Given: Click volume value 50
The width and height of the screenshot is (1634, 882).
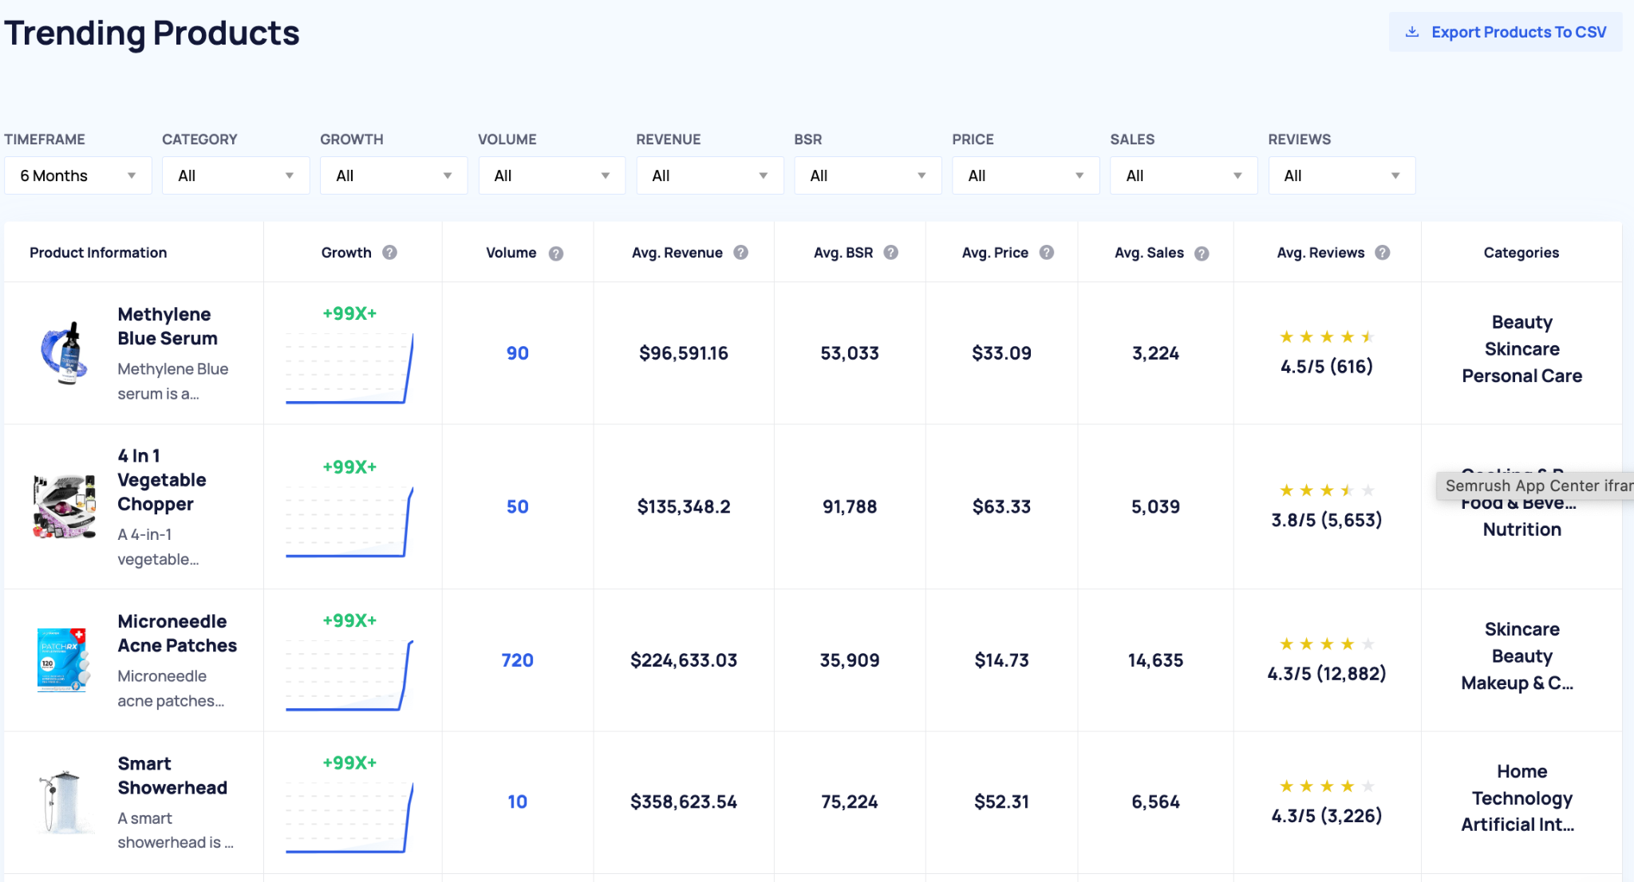Looking at the screenshot, I should [x=518, y=506].
